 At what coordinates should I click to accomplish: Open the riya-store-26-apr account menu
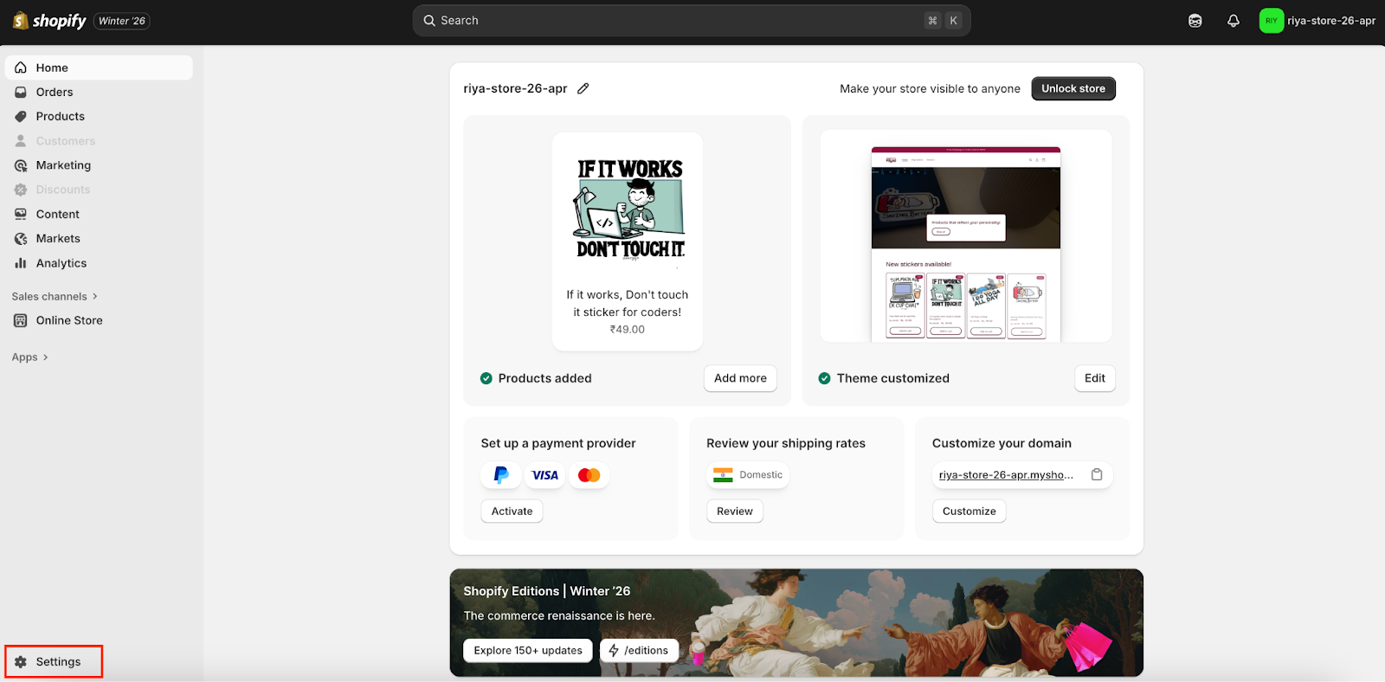[1317, 21]
